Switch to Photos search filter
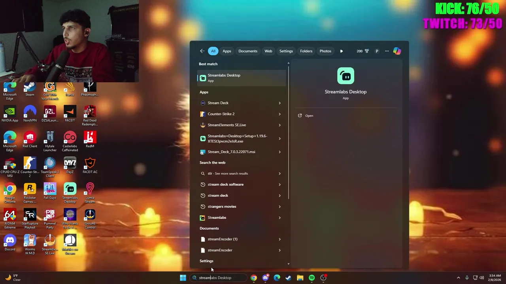 (325, 51)
